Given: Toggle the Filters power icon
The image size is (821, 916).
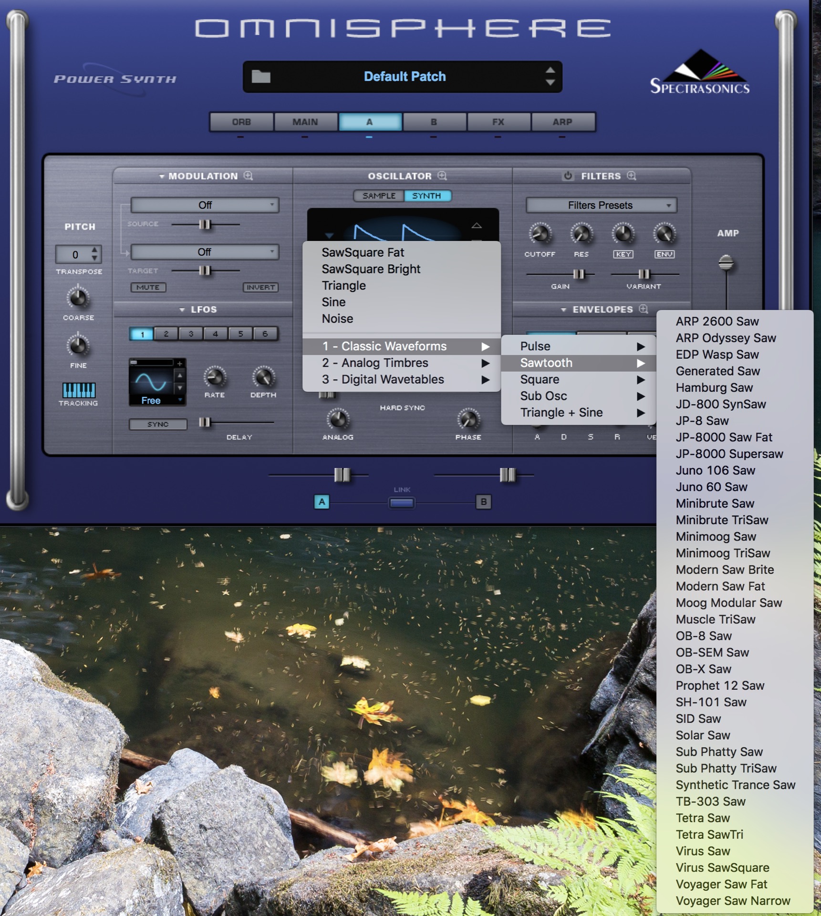Looking at the screenshot, I should [x=568, y=176].
